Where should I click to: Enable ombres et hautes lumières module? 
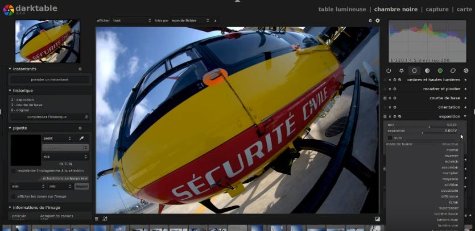tap(385, 80)
